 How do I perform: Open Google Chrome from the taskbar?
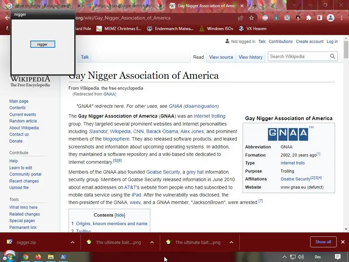[x=26, y=257]
